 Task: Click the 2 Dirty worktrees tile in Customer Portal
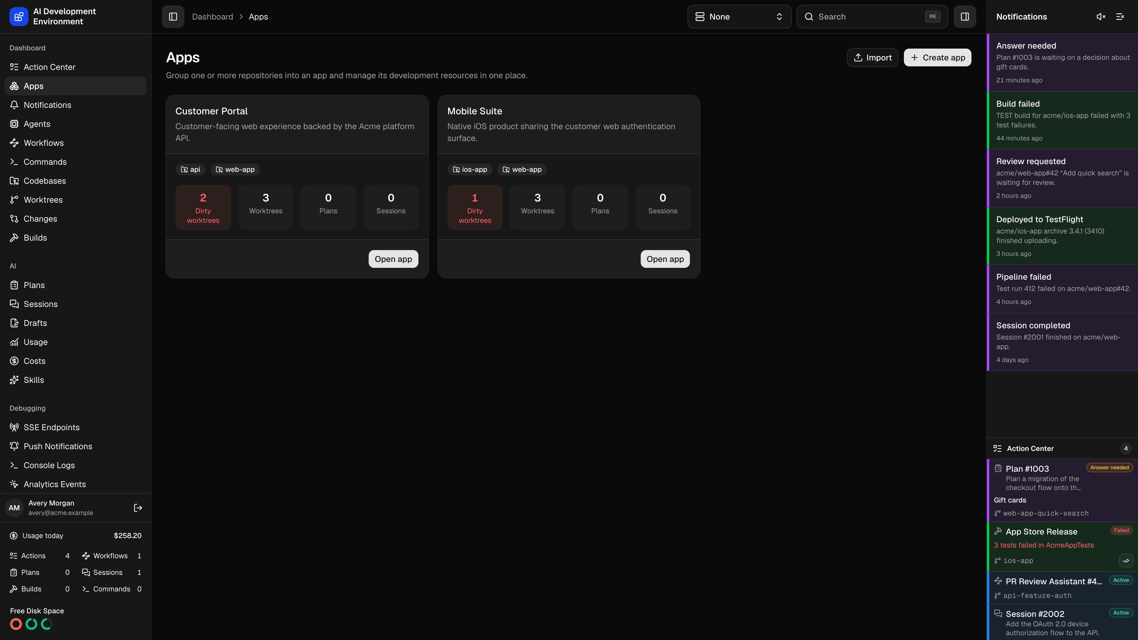pos(203,208)
